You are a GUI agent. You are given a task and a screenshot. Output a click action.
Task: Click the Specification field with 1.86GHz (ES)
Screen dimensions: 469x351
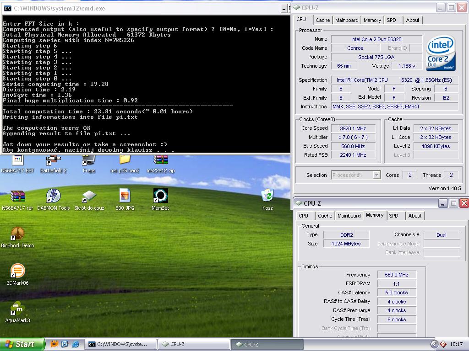click(394, 80)
